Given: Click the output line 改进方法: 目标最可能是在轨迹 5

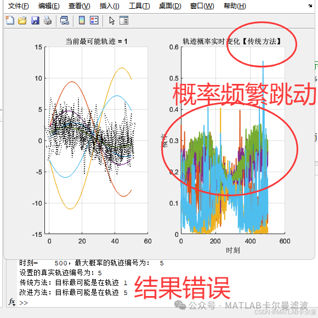Looking at the screenshot, I should [x=73, y=292].
